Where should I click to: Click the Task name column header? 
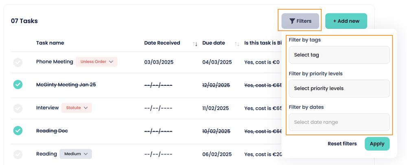coord(50,43)
